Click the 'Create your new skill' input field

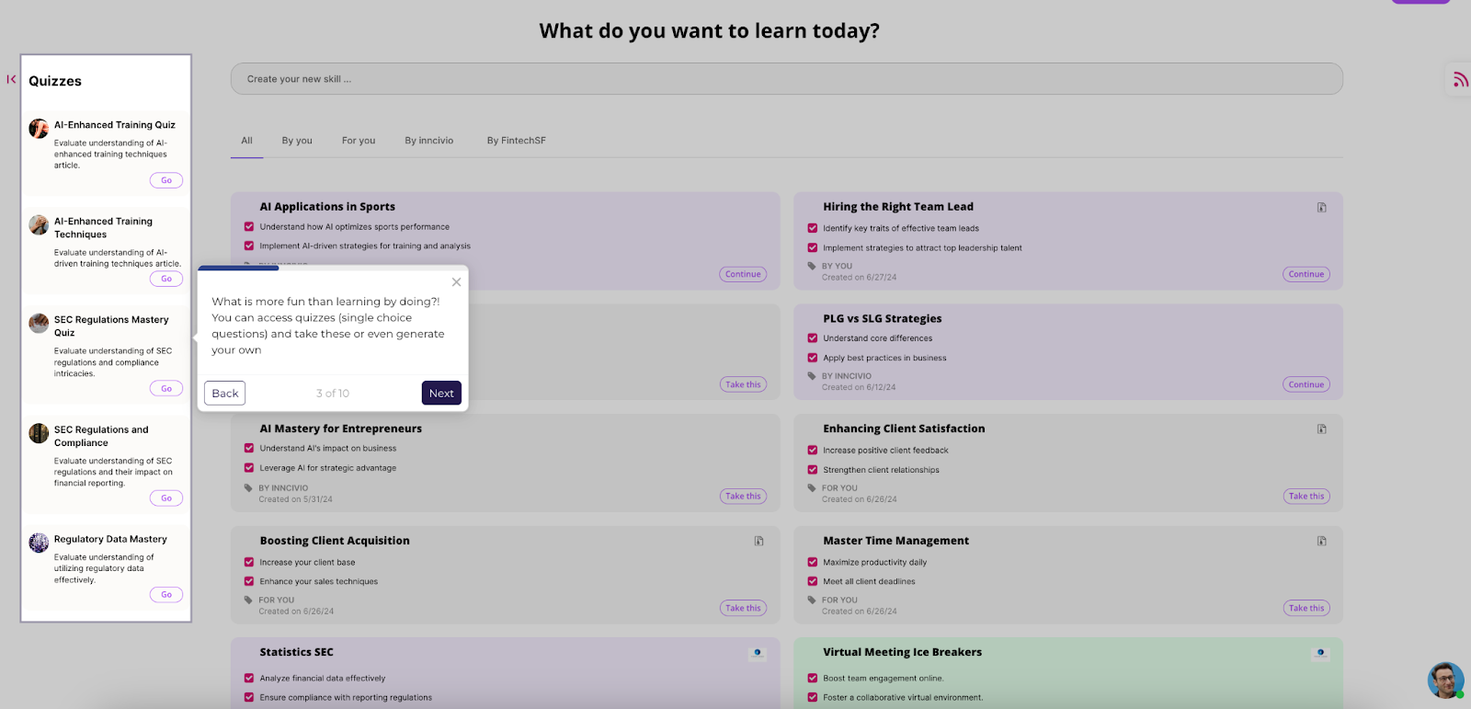[786, 79]
